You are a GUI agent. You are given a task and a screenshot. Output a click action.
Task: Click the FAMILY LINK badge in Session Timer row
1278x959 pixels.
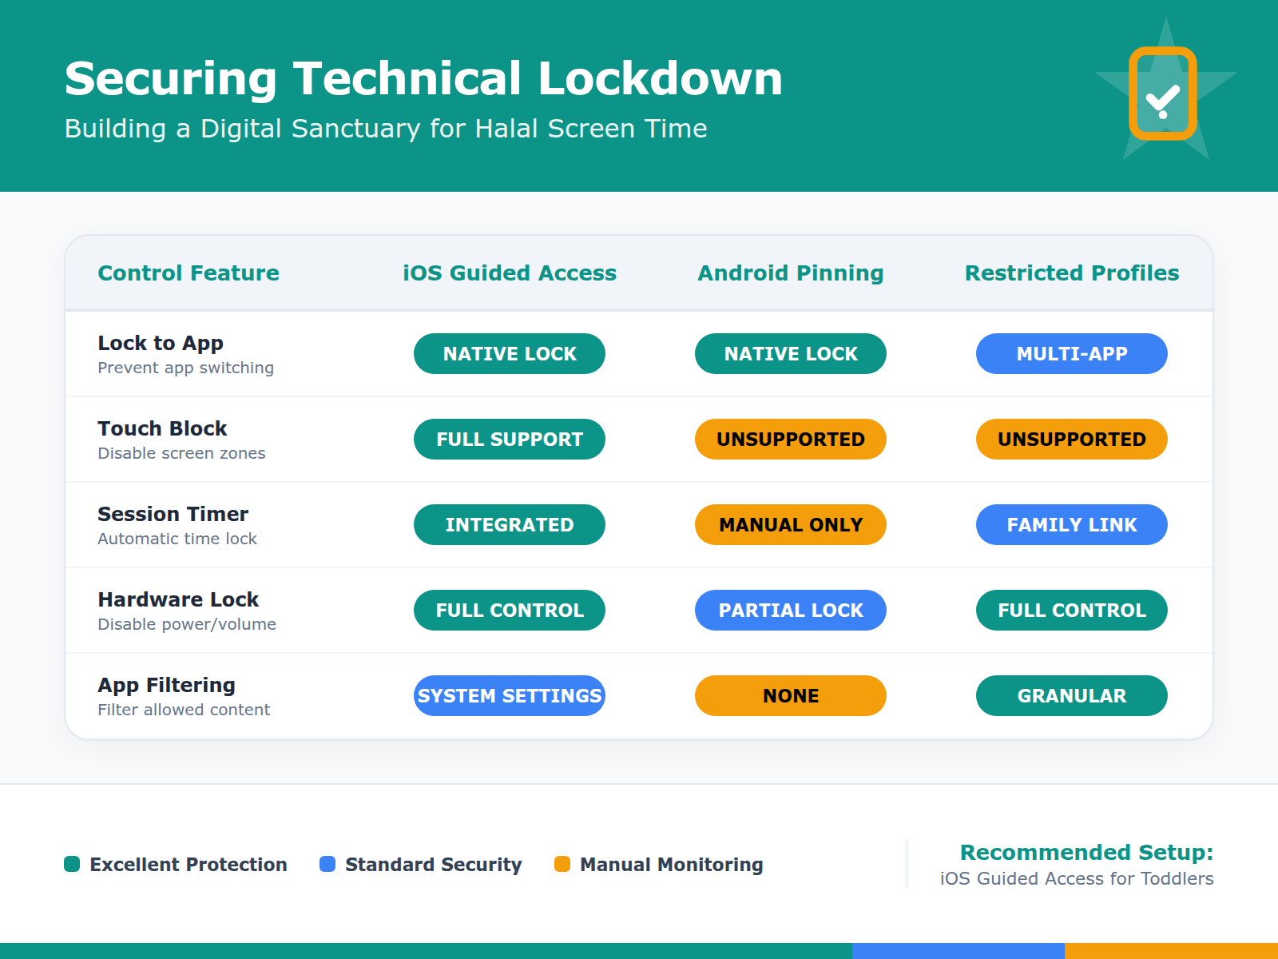1071,524
